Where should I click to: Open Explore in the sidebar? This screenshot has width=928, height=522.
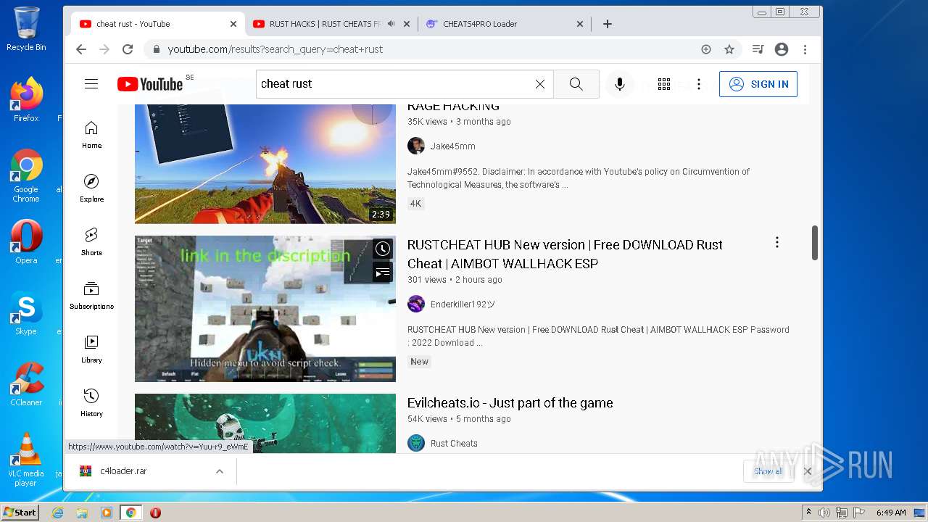91,188
